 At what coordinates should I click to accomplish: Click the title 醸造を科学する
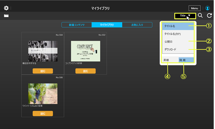point(29,63)
